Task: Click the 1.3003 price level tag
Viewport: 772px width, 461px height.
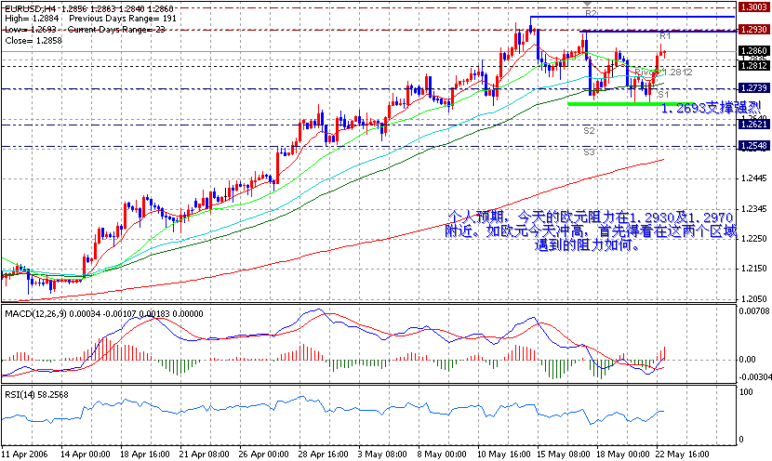Action: [x=753, y=7]
